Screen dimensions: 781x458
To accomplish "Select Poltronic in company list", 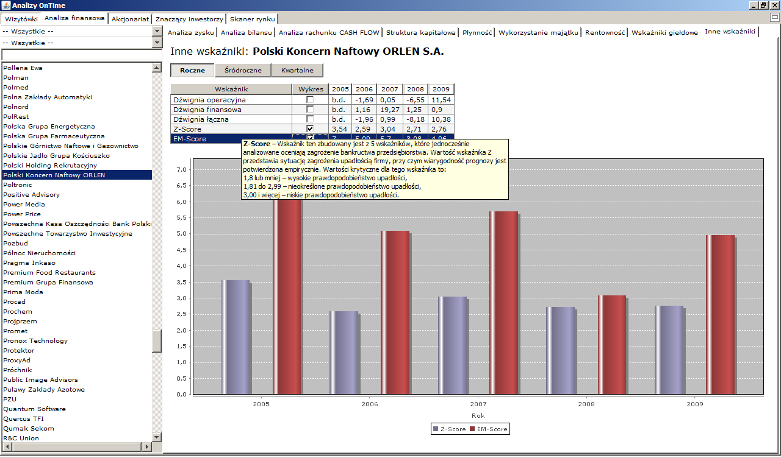I will (x=76, y=185).
